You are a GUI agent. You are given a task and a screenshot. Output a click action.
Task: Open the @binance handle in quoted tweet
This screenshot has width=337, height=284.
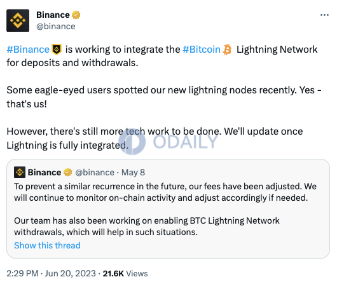pyautogui.click(x=95, y=172)
